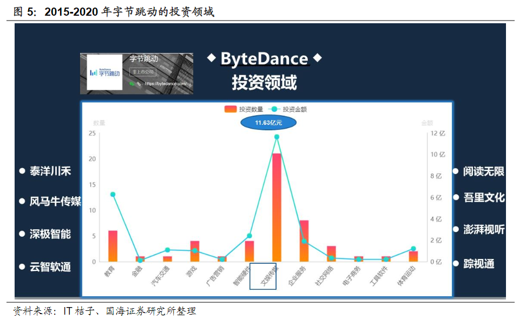Click the 体育运动 bar
The width and height of the screenshot is (526, 326).
(x=413, y=256)
